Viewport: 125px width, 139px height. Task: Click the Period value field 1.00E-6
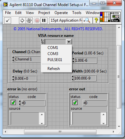point(86,60)
